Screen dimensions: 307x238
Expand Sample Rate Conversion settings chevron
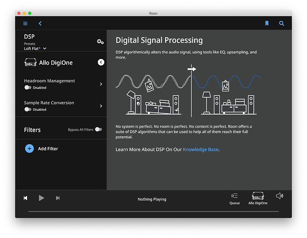pos(101,106)
